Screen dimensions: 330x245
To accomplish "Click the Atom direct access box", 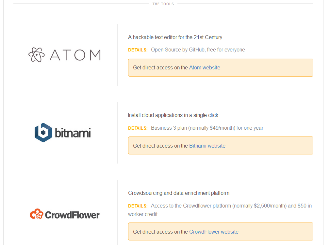I will click(x=221, y=67).
